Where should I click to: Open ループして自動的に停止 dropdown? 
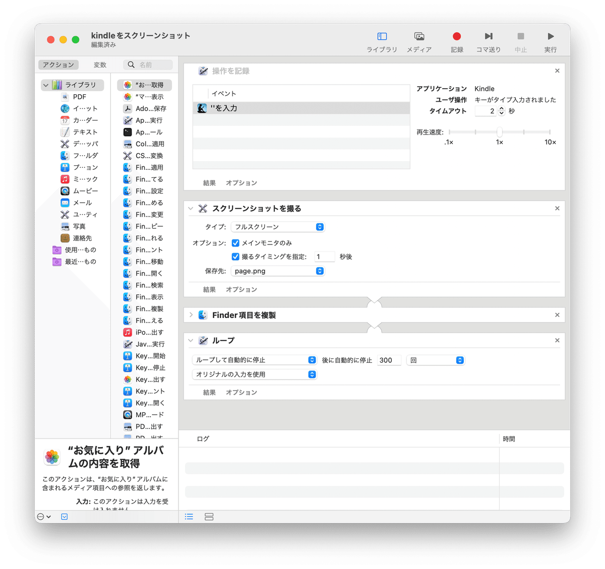[x=254, y=360]
